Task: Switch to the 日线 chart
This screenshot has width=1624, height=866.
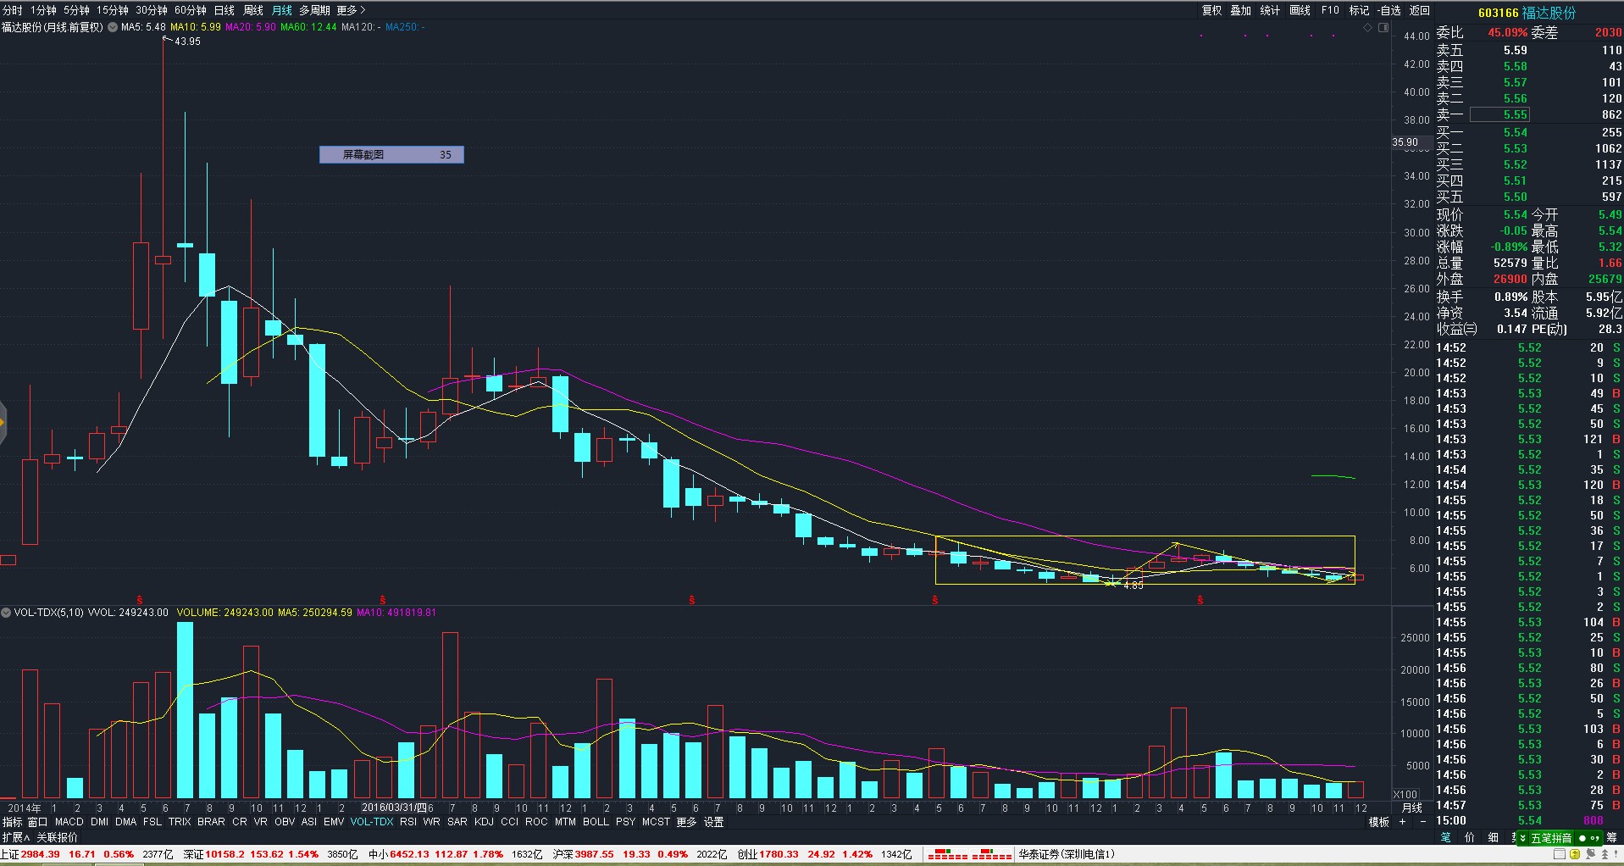Action: (x=224, y=10)
